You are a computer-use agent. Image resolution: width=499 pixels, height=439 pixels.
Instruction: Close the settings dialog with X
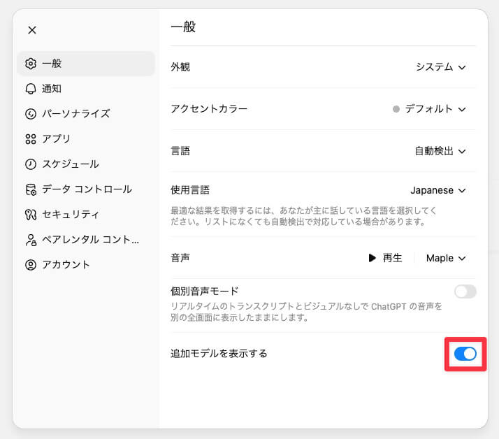pyautogui.click(x=32, y=30)
